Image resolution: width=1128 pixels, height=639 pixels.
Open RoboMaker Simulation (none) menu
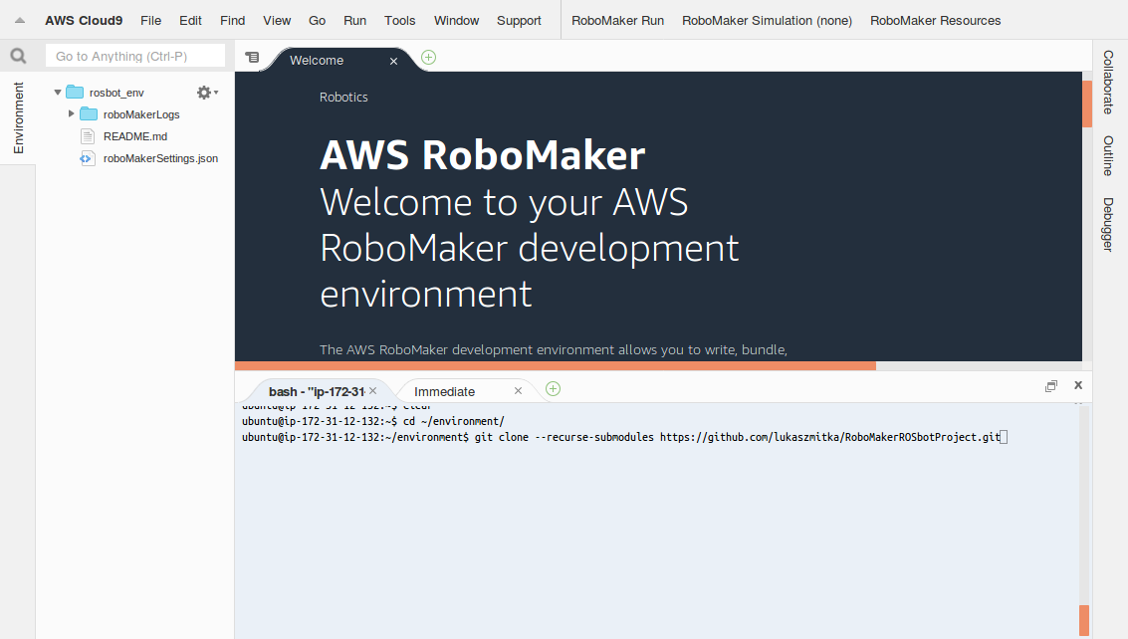(767, 20)
